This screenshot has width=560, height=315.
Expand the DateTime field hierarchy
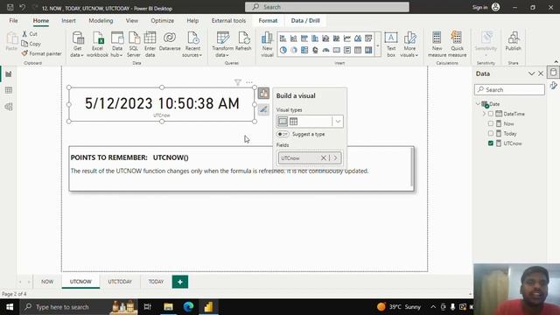[x=484, y=114]
